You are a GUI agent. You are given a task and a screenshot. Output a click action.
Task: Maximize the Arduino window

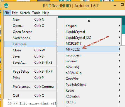(122, 4)
